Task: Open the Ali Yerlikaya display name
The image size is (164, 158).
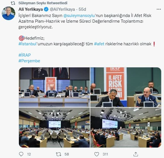Action: (x=31, y=9)
